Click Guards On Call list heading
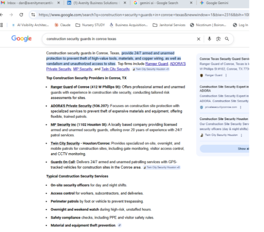The image size is (264, 232). (63, 162)
